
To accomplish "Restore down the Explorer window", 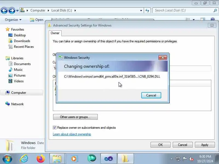I will coord(205,3).
